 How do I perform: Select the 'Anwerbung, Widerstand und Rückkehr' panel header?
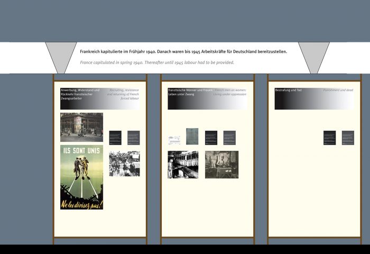click(x=100, y=98)
